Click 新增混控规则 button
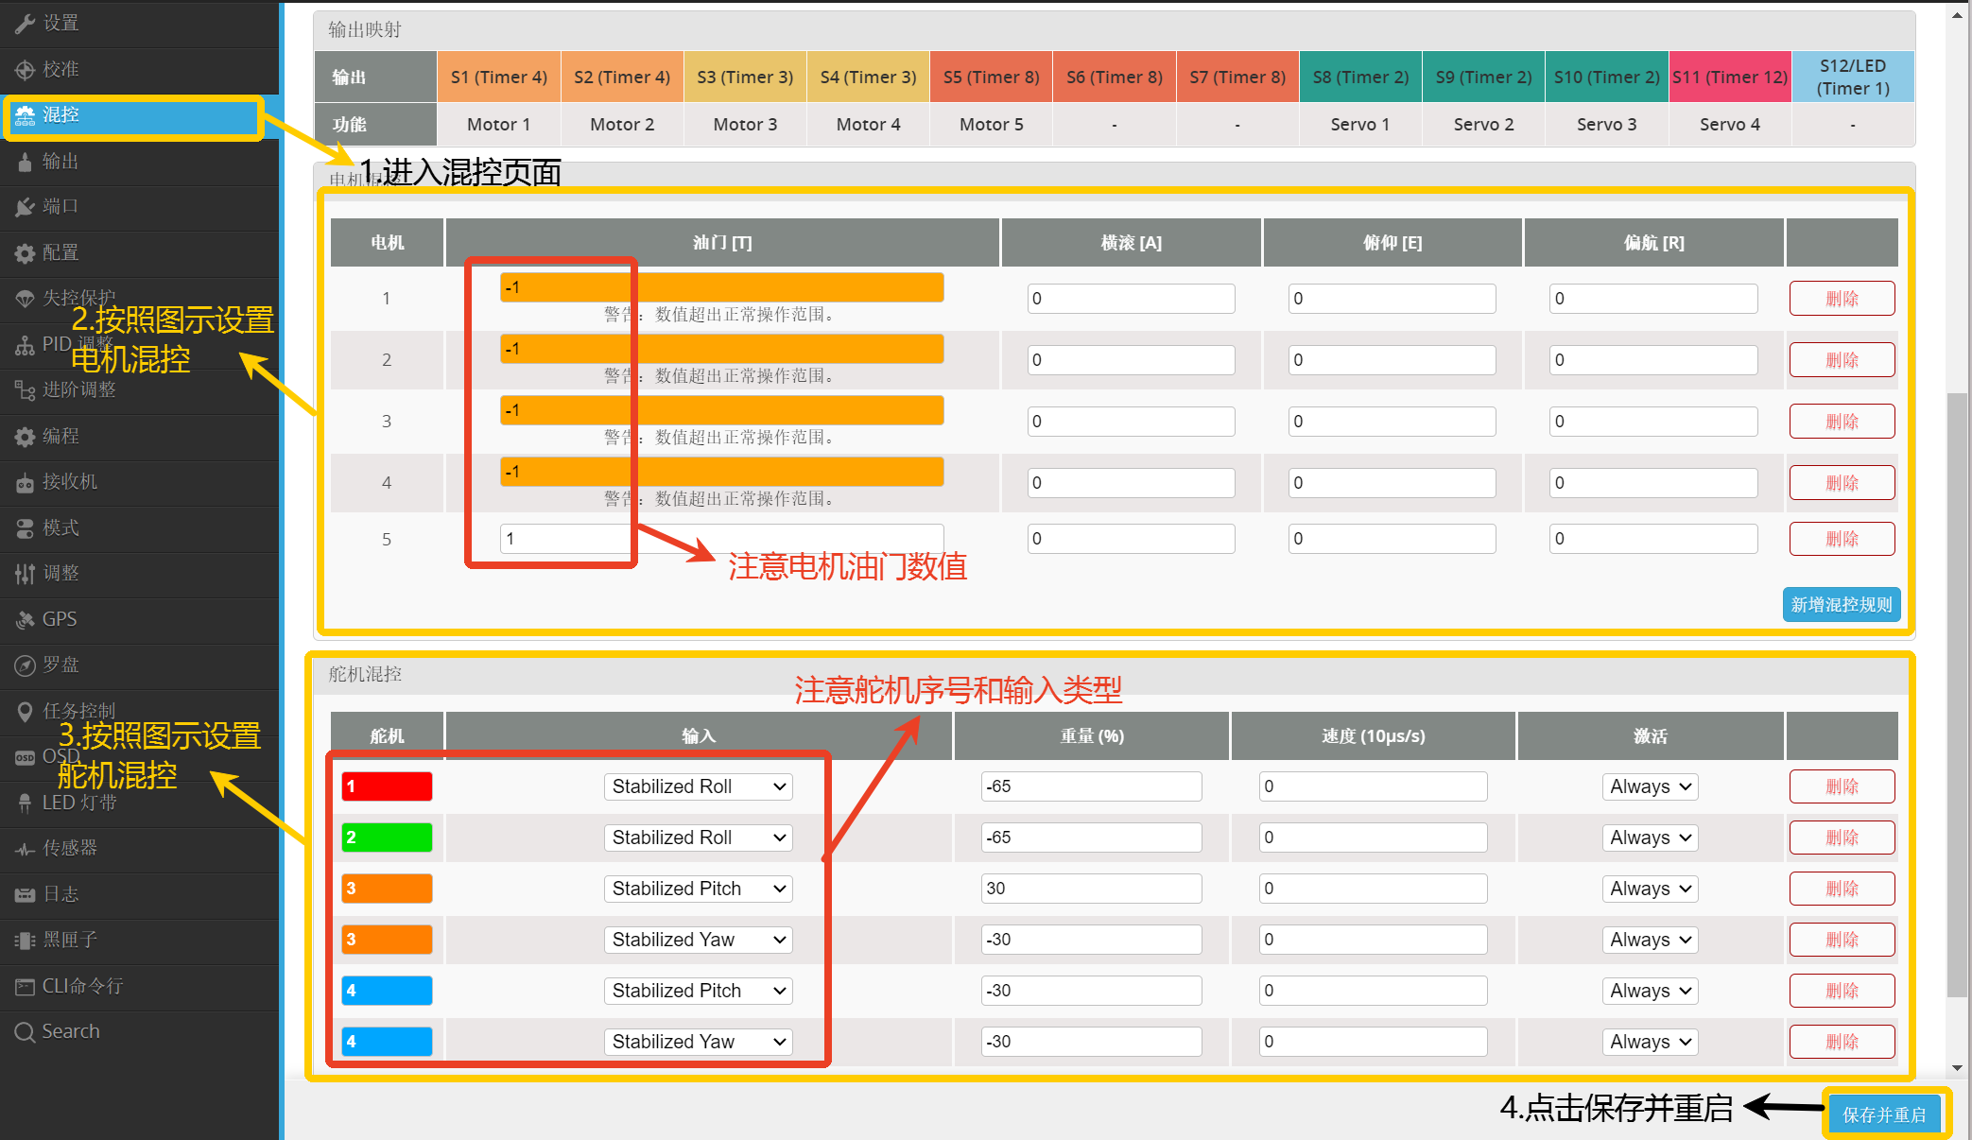 [x=1841, y=605]
